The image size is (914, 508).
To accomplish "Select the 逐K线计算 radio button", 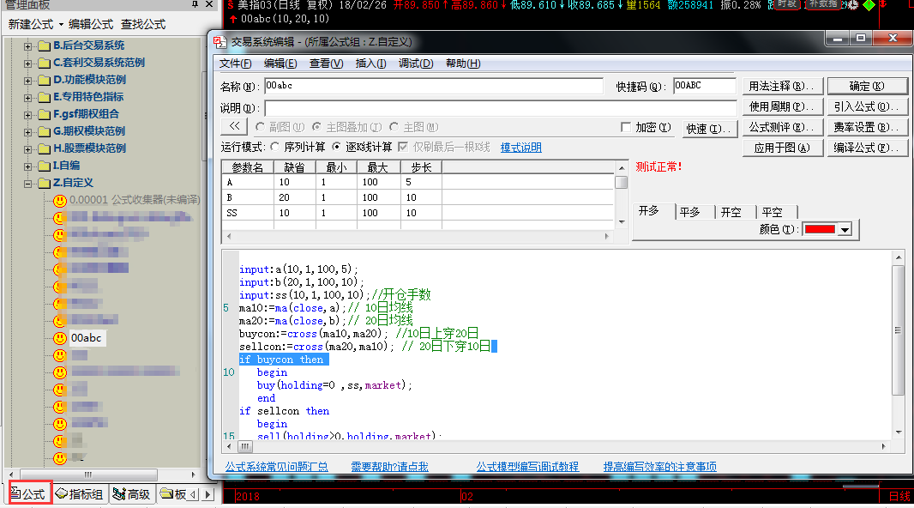I will click(x=336, y=147).
